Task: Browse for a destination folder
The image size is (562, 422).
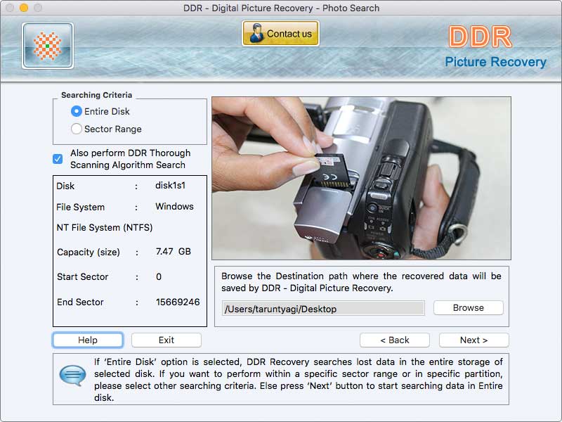Action: coord(468,307)
